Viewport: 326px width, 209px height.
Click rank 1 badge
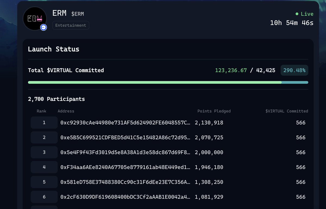click(x=44, y=123)
